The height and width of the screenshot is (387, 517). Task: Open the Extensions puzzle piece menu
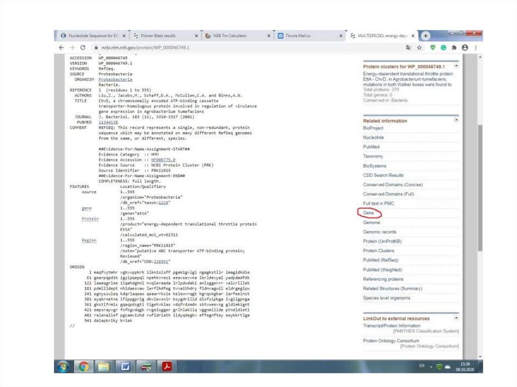454,47
